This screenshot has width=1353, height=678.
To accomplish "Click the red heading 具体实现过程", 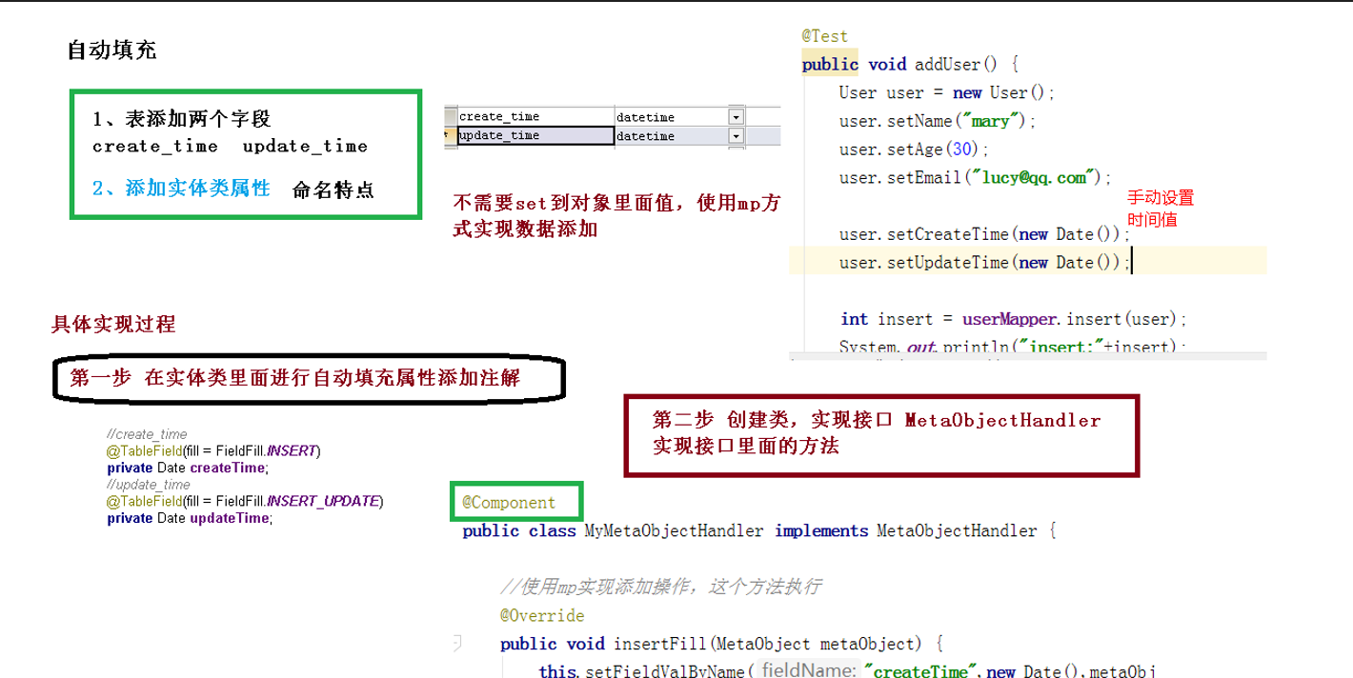I will click(113, 325).
